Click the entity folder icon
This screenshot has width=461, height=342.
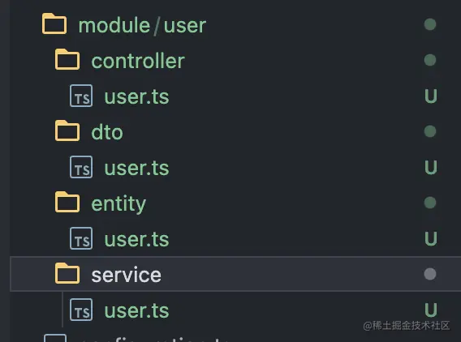tap(67, 202)
